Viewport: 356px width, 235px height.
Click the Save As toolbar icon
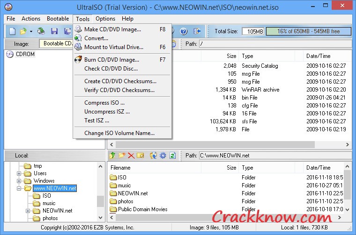(67, 31)
